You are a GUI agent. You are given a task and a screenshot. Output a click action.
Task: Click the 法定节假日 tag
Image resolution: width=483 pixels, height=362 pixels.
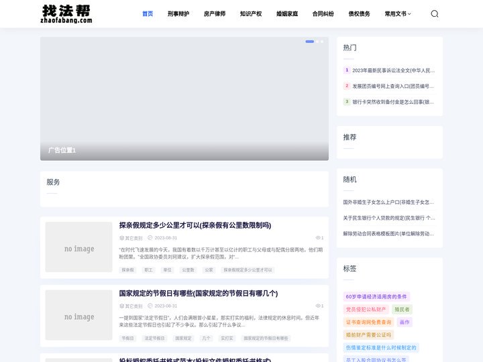pyautogui.click(x=155, y=339)
